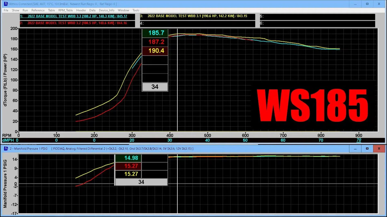This screenshot has height=217, width=387.
Task: Open the Run menu
Action: pyautogui.click(x=25, y=10)
